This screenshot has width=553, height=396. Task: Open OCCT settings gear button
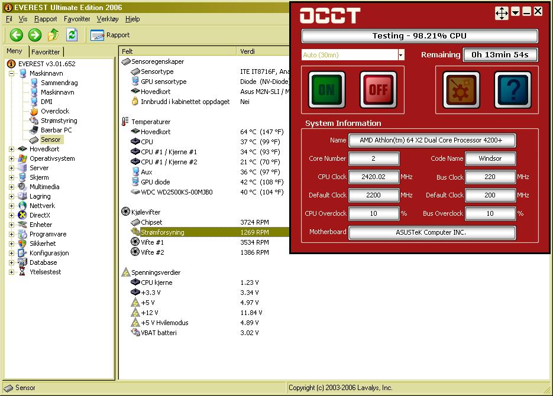point(461,90)
